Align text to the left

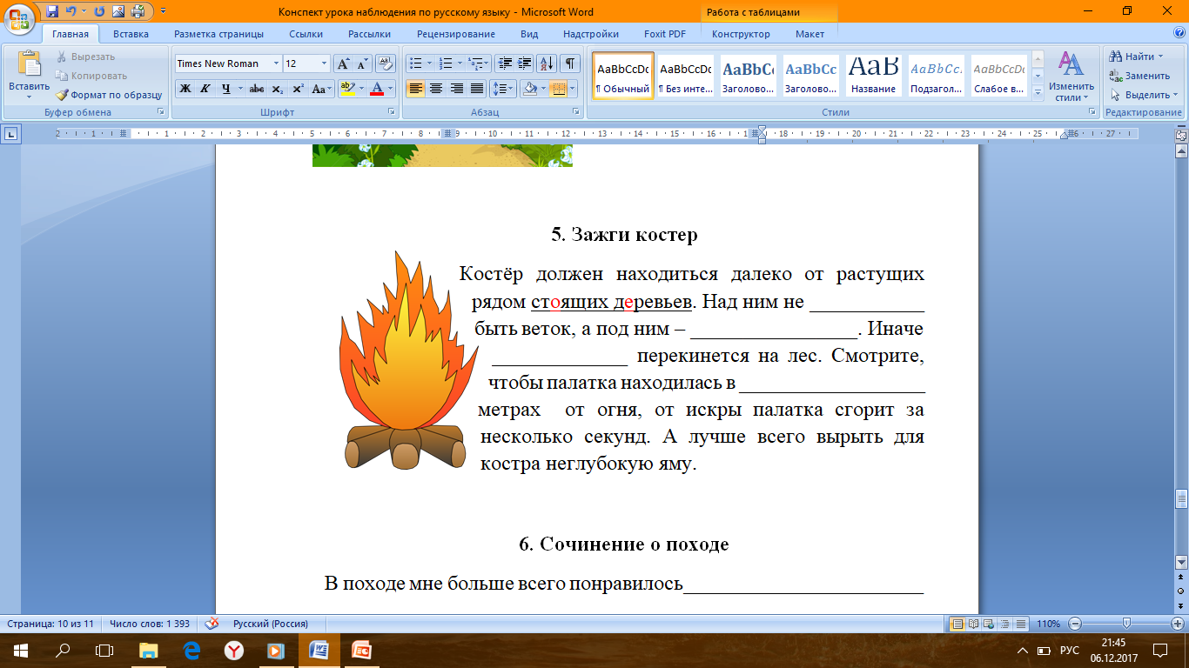pyautogui.click(x=416, y=89)
